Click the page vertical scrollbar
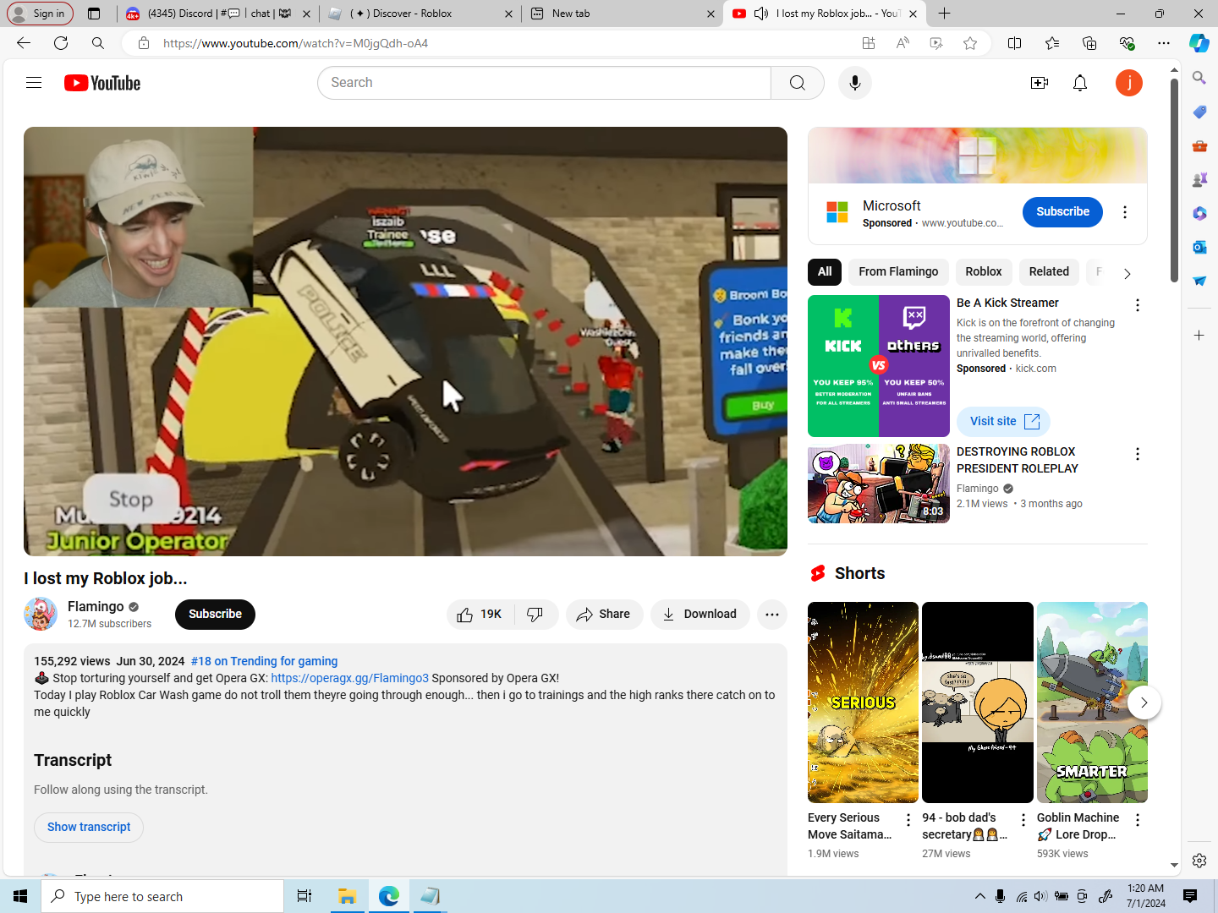The height and width of the screenshot is (913, 1218). (1174, 180)
